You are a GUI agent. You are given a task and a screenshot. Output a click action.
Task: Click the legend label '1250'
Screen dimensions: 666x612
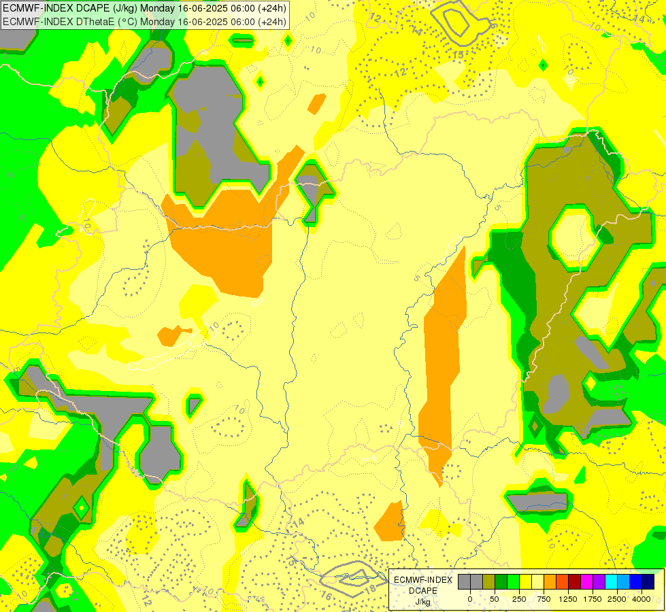(568, 599)
